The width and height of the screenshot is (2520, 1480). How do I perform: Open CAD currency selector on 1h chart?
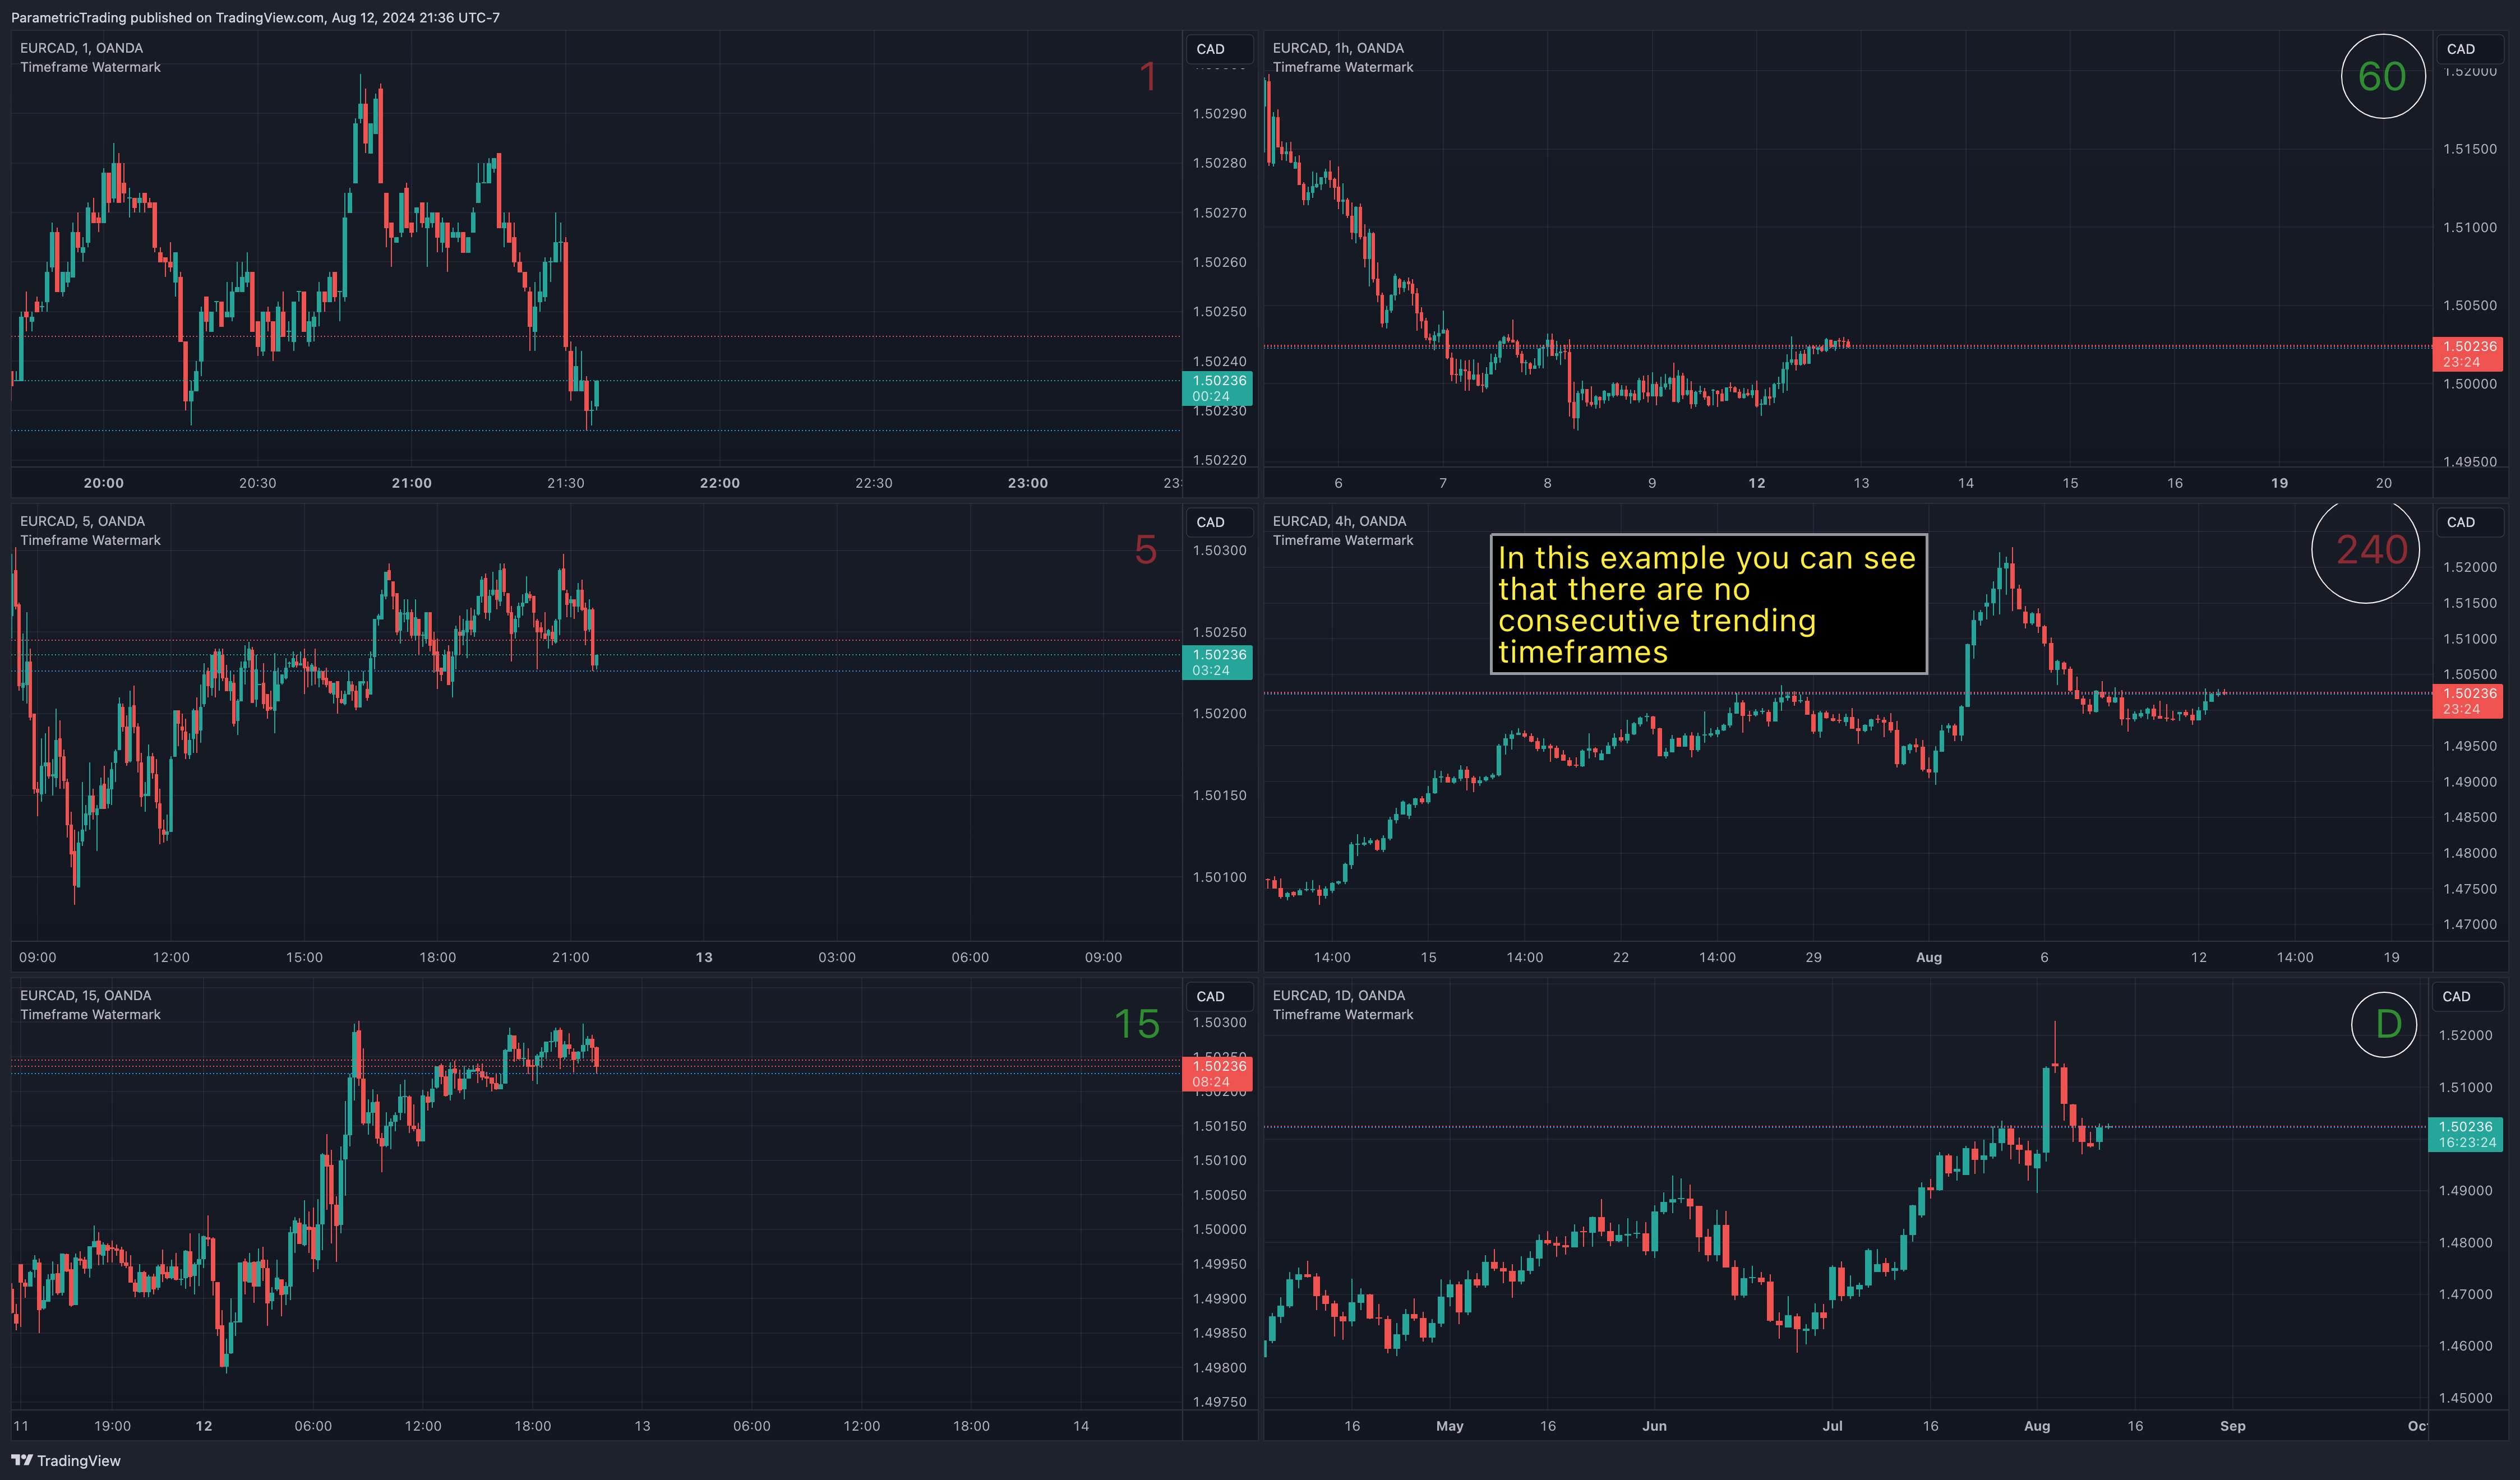tap(2470, 49)
